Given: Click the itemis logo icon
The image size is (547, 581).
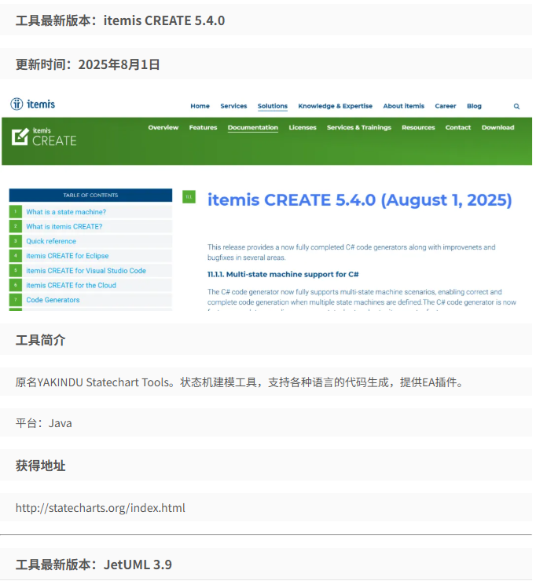Looking at the screenshot, I should [17, 104].
